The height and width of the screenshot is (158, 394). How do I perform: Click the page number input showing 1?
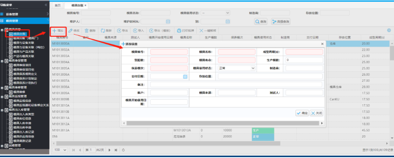pos(92,150)
